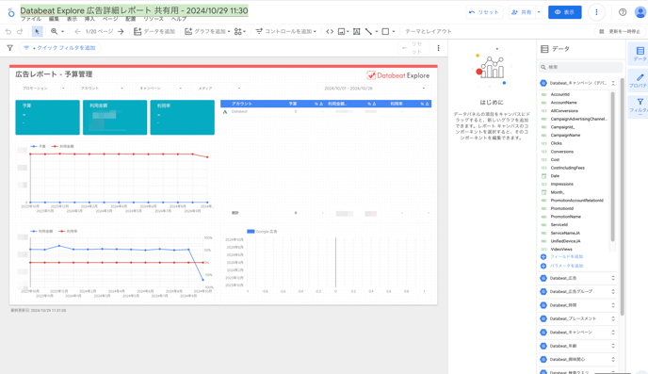Open the share button dropdown arrow
This screenshot has height=374, width=648.
click(x=539, y=12)
